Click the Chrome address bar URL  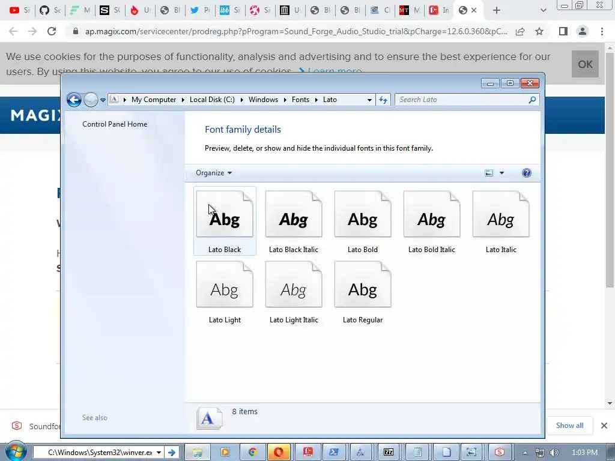pos(295,31)
